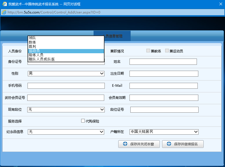Click the 保存并继续报名 save and continue button
The image size is (225, 167).
[183, 144]
